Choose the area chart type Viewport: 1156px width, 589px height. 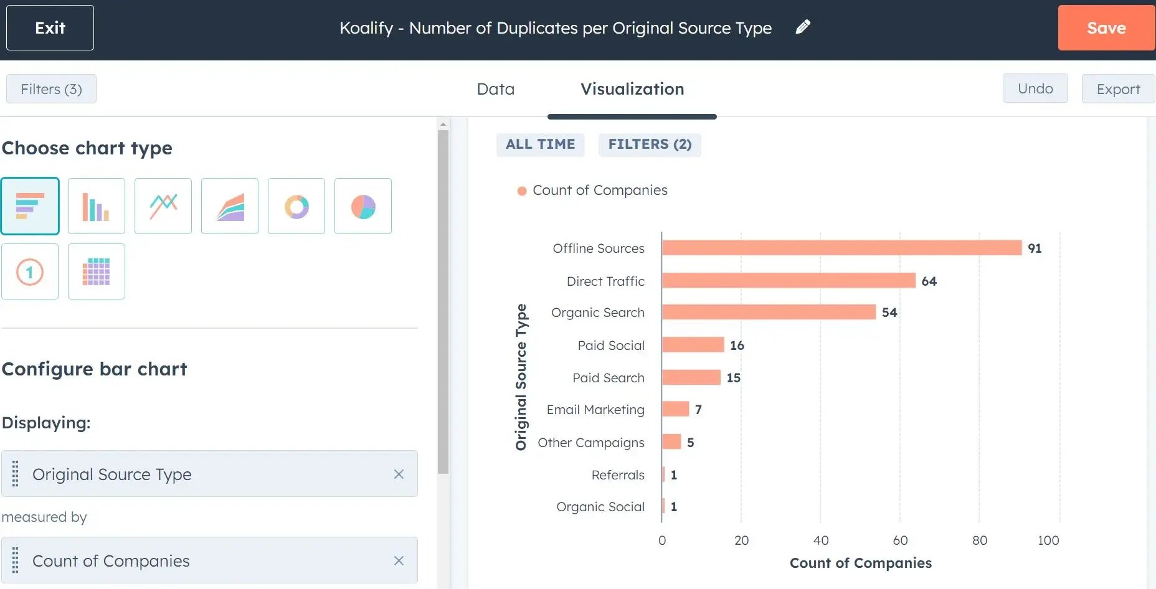click(x=229, y=205)
